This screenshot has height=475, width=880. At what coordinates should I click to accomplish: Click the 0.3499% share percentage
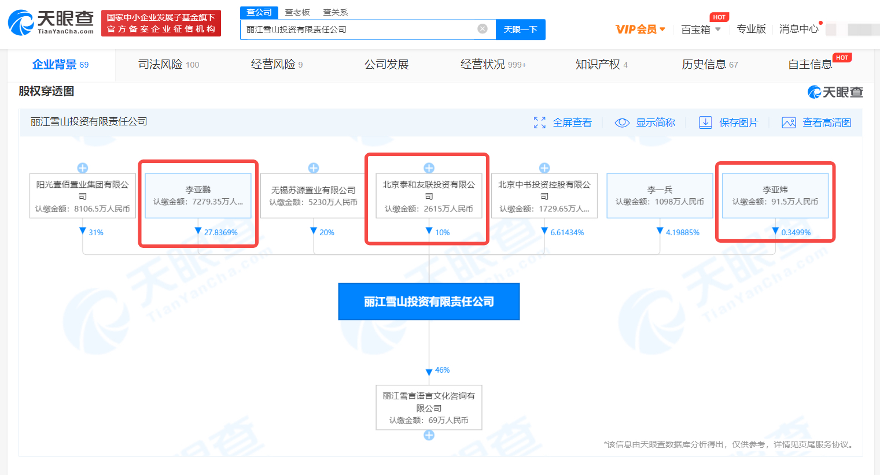pyautogui.click(x=796, y=232)
